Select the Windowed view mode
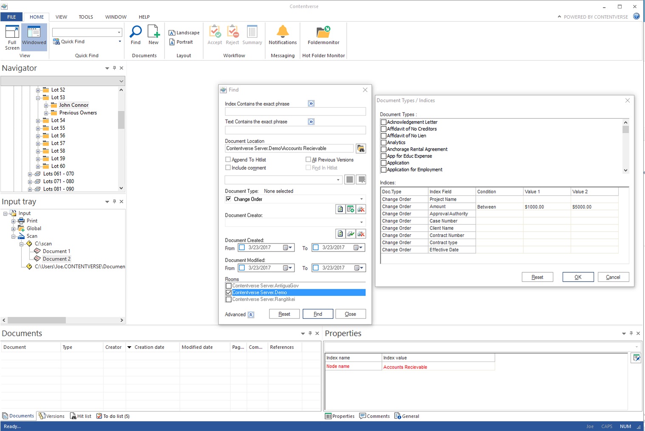The image size is (645, 431). [34, 38]
